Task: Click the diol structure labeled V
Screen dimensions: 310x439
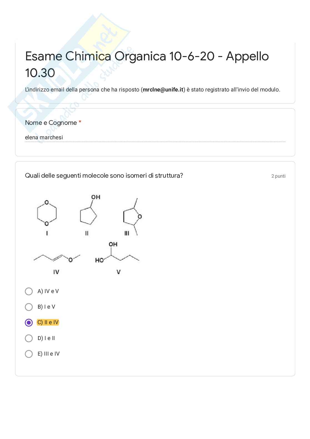Action: 117,255
